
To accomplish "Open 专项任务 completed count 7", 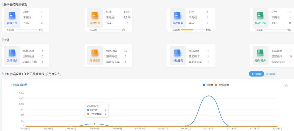I will (127, 23).
